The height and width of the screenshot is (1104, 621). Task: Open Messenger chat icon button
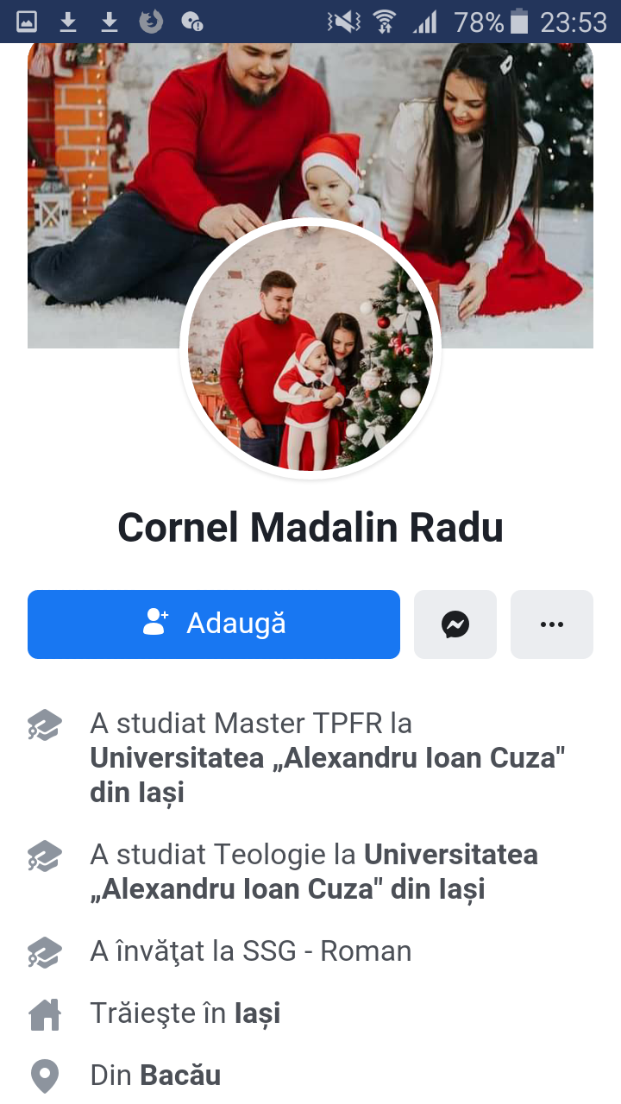click(455, 624)
